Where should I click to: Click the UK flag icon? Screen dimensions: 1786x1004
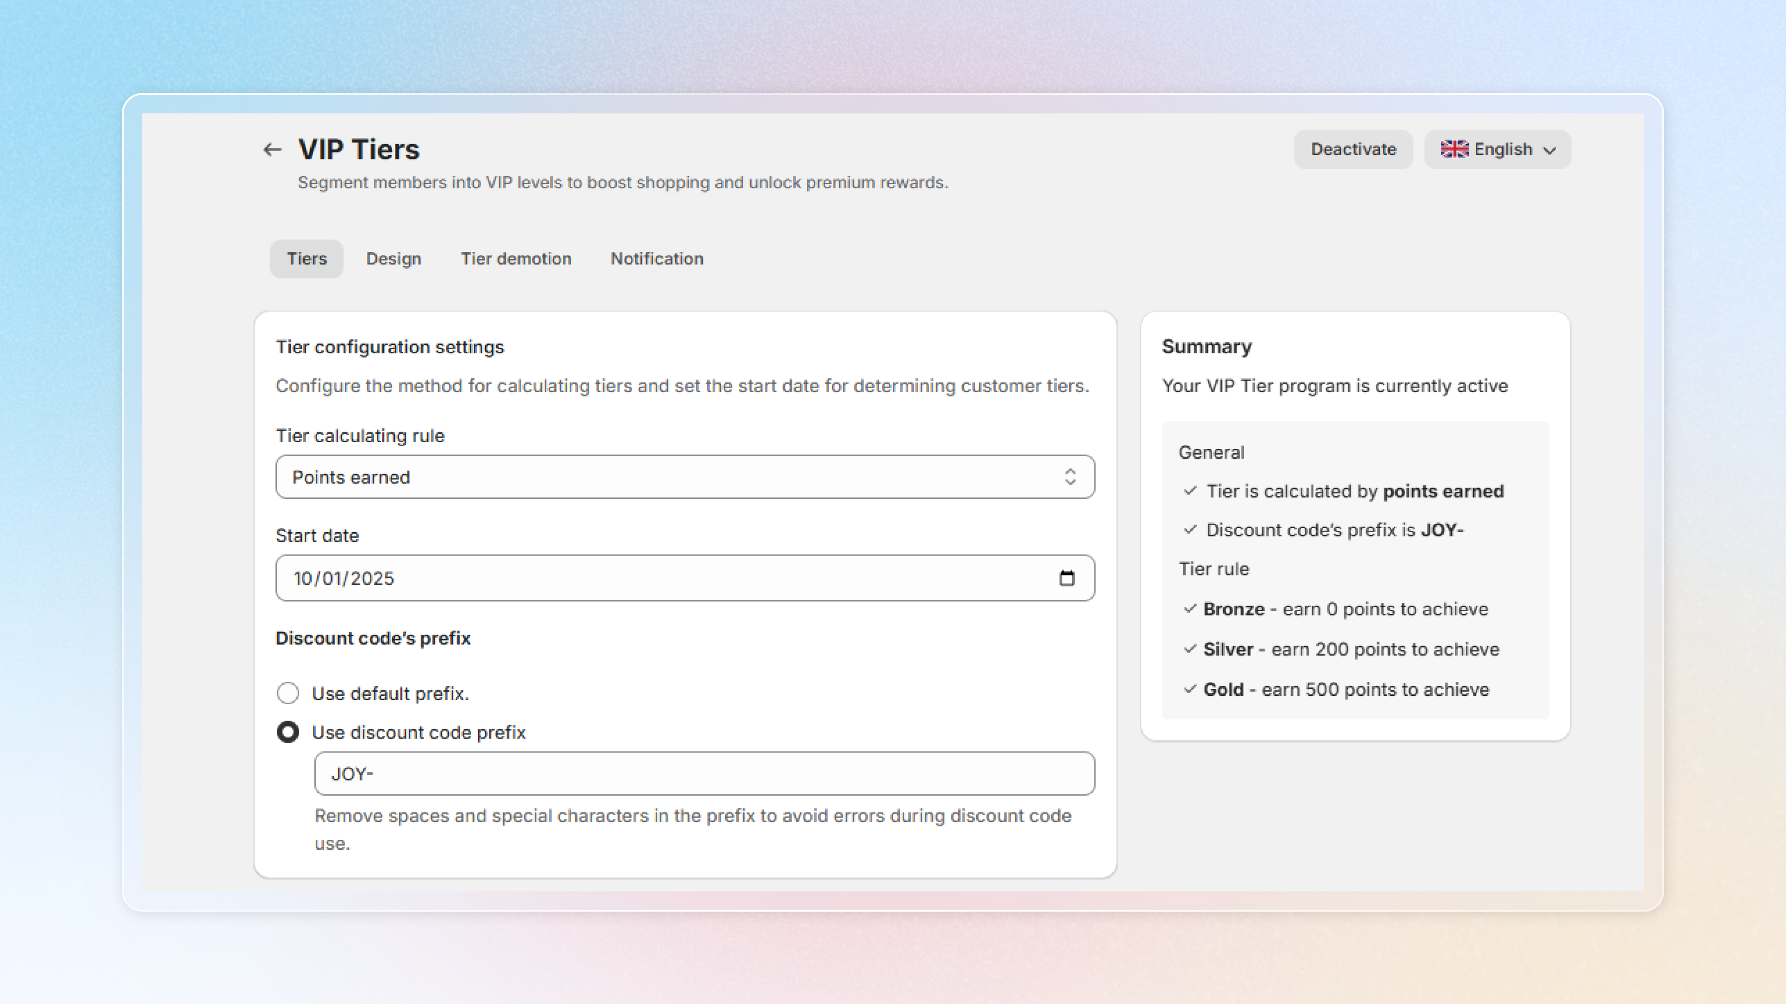(x=1454, y=149)
